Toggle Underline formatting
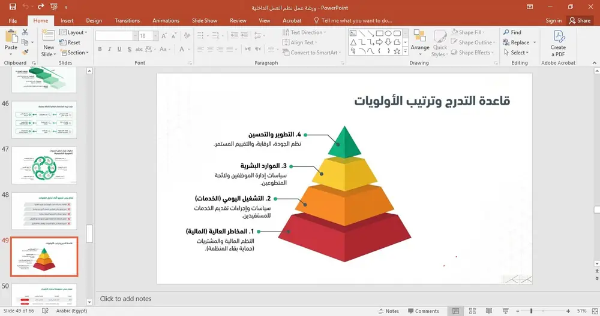 pyautogui.click(x=119, y=49)
